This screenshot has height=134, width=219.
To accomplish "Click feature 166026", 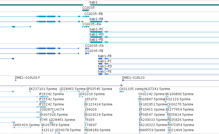I will 91,110.
